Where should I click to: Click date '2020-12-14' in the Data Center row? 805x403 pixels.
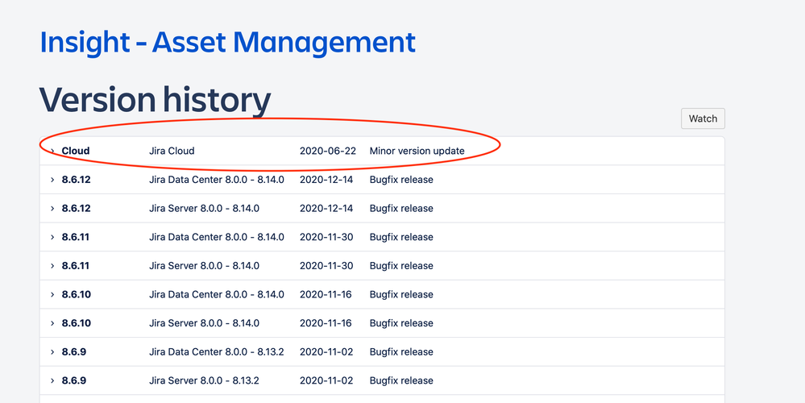[x=326, y=180]
